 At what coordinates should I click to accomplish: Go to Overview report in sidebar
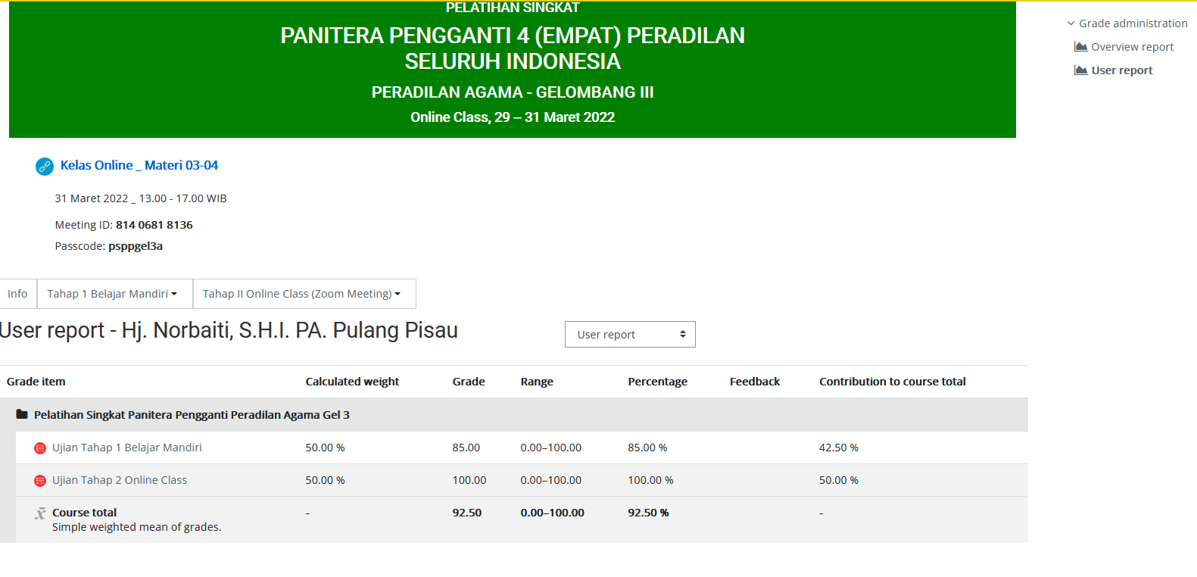coord(1132,47)
